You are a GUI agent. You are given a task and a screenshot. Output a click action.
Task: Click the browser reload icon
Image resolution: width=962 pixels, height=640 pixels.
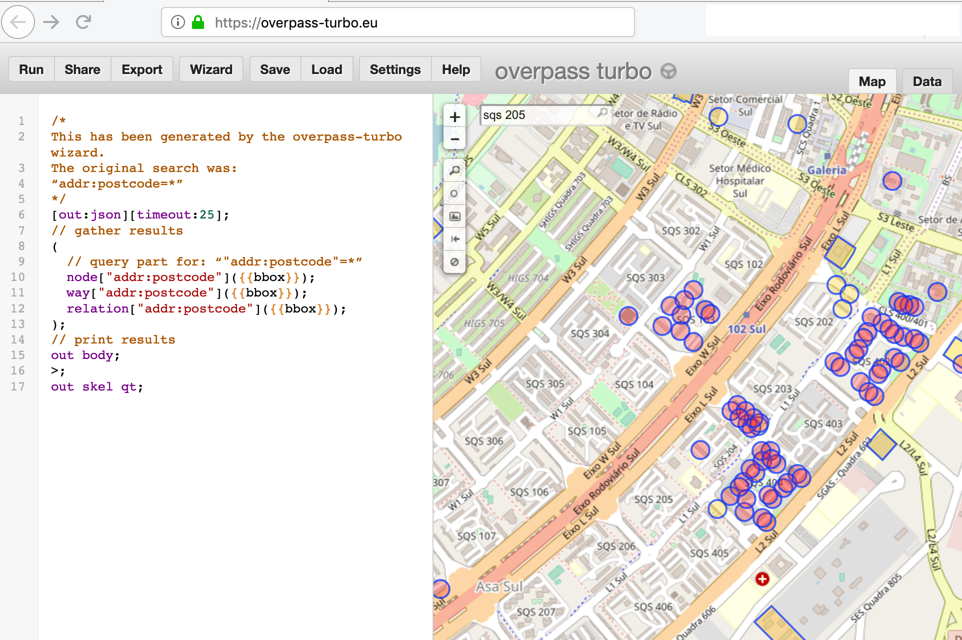click(83, 22)
